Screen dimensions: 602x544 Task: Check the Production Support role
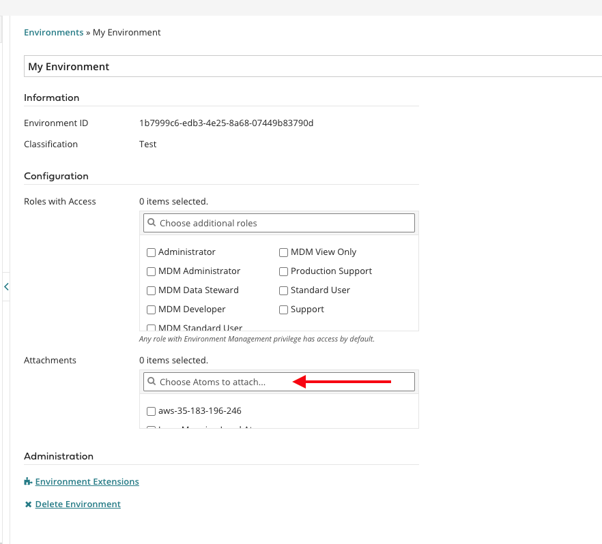click(x=284, y=271)
